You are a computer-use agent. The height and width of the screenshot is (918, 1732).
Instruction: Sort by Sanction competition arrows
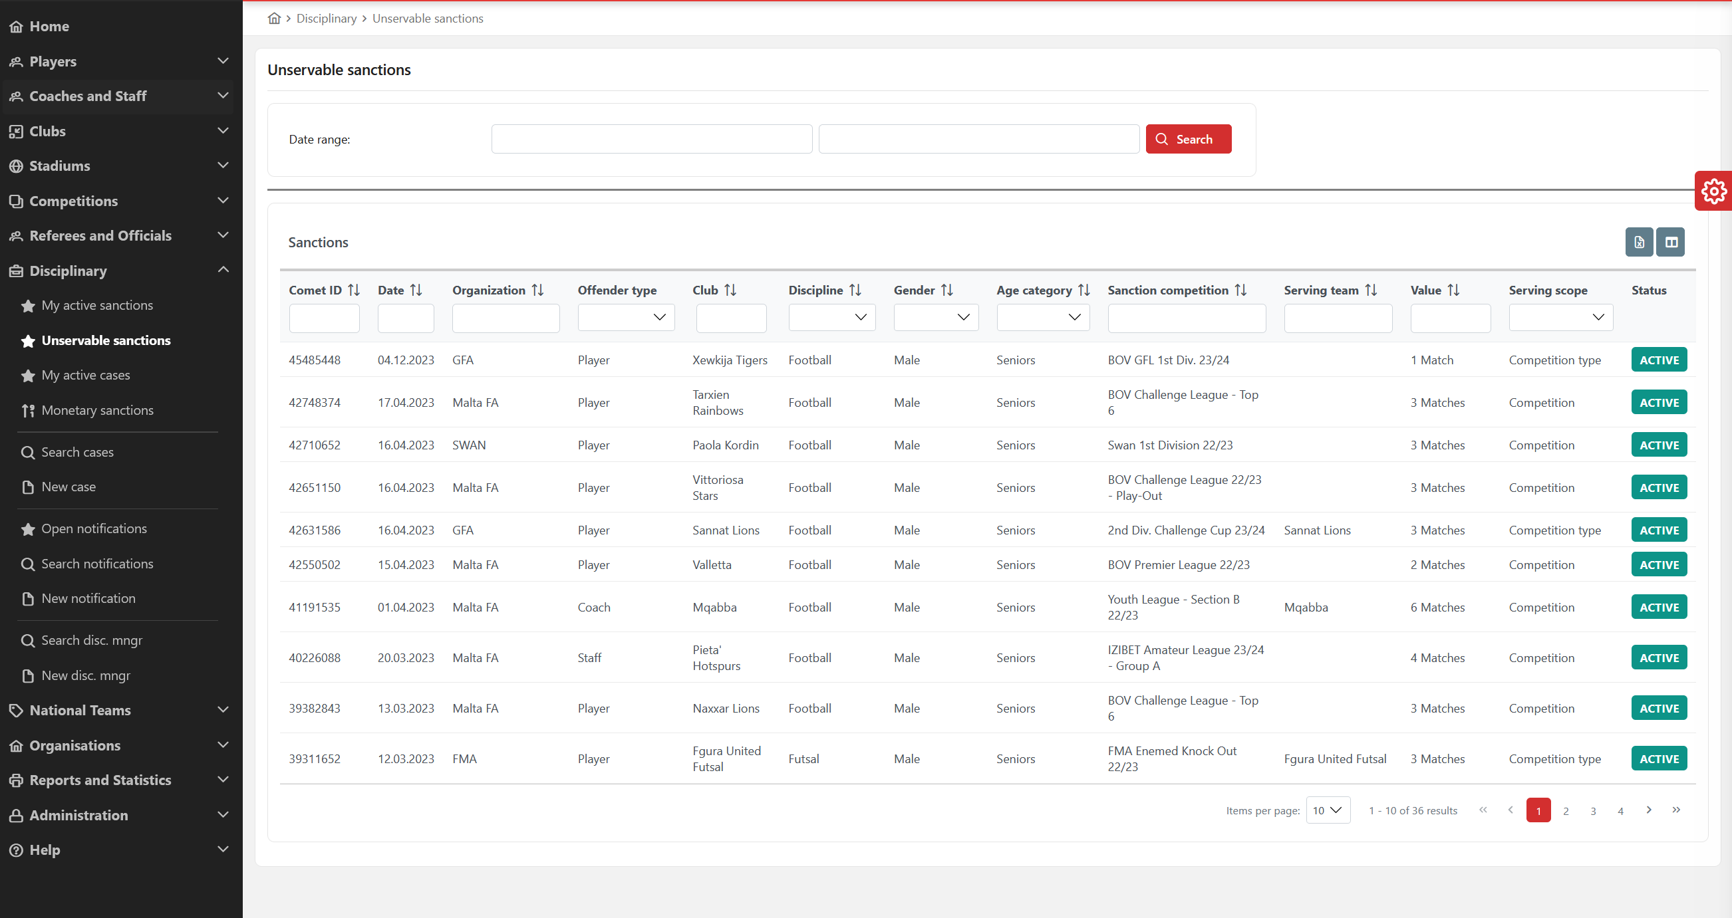click(1240, 290)
